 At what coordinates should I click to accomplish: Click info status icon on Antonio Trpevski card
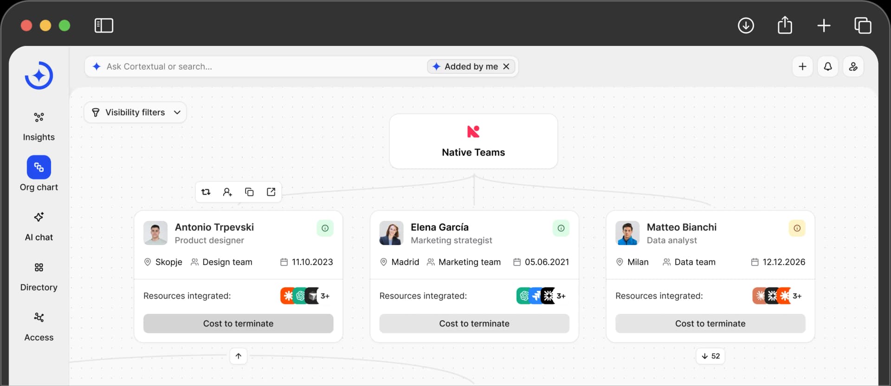point(325,228)
